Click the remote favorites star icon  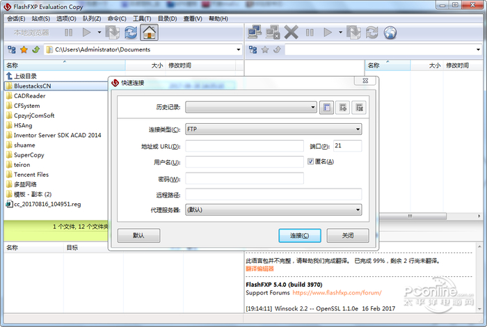(x=265, y=49)
